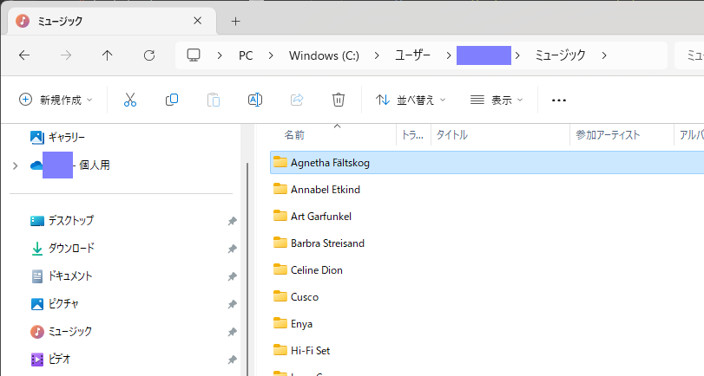Click Windows (C:) breadcrumb
The image size is (704, 376).
click(x=324, y=55)
